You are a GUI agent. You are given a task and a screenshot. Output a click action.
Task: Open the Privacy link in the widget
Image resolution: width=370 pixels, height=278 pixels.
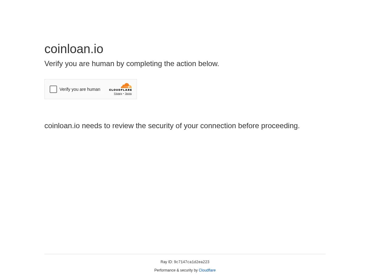tap(118, 94)
